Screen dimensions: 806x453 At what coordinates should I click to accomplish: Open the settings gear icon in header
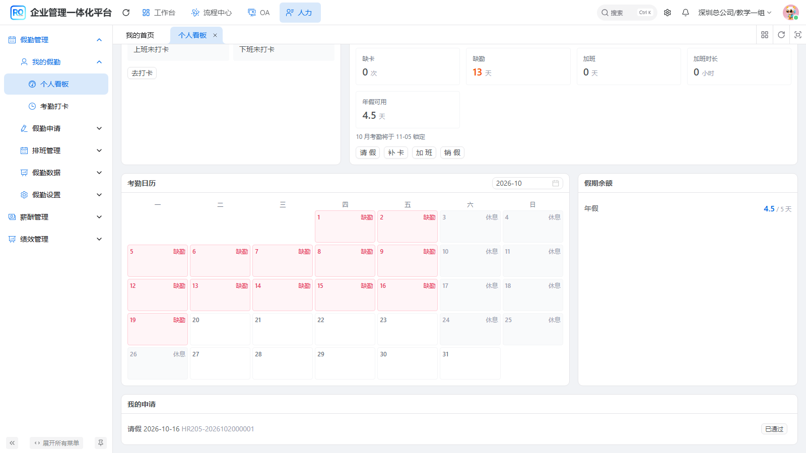(667, 13)
